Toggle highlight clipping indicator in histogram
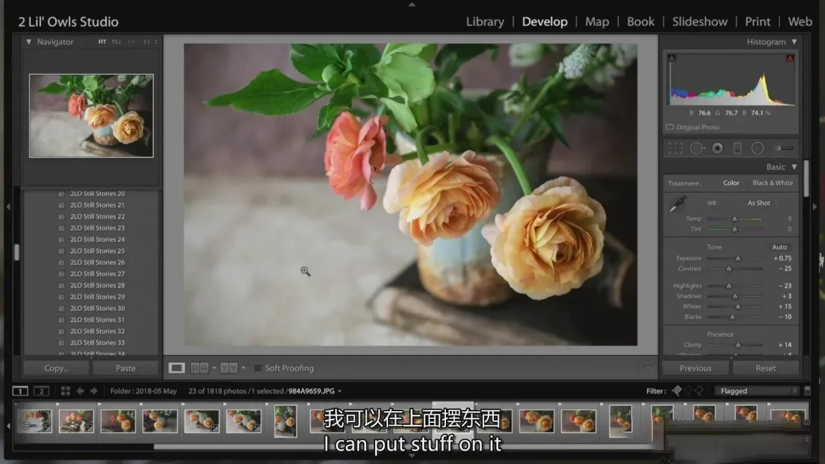This screenshot has width=825, height=464. pos(790,58)
